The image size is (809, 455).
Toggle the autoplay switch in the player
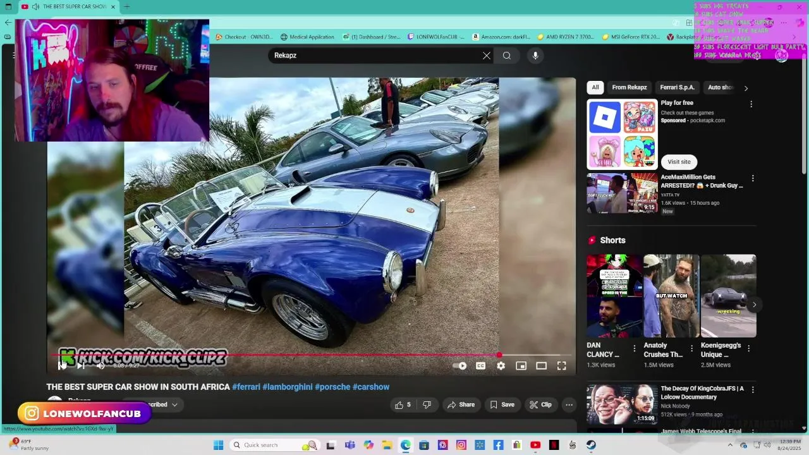460,366
